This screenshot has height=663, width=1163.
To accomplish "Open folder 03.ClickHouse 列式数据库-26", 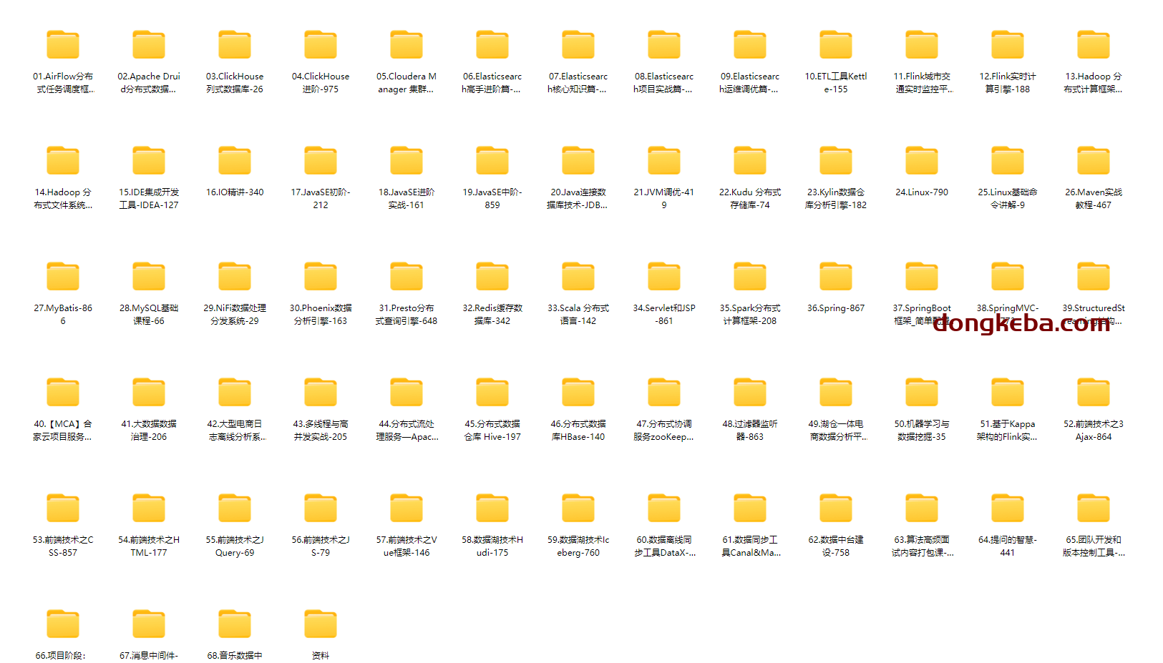I will (235, 44).
